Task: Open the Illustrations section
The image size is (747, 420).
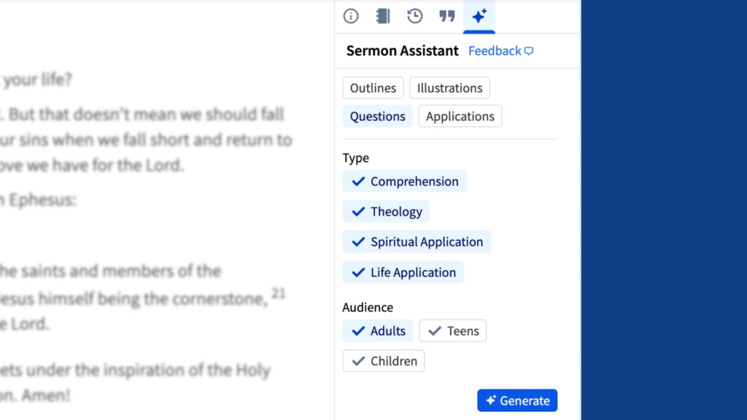Action: point(449,87)
